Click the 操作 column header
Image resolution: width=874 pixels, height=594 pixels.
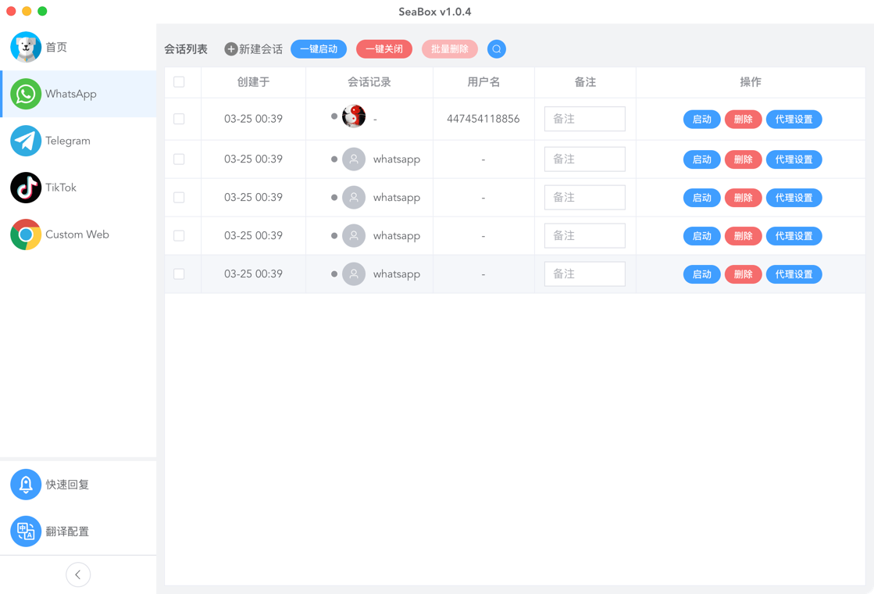751,82
